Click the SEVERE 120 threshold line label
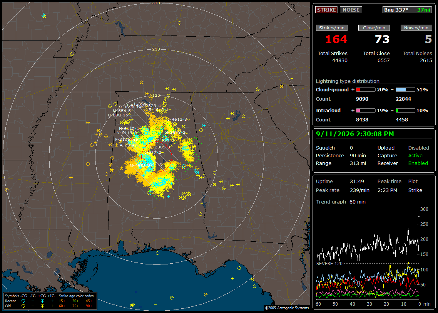The image size is (438, 313). pyautogui.click(x=329, y=264)
